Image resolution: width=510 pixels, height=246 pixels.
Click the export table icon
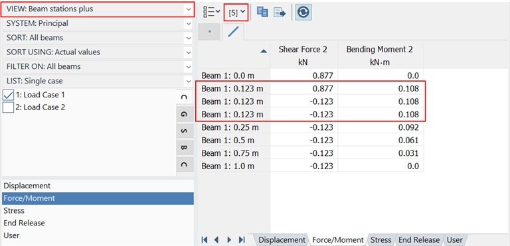pos(280,13)
